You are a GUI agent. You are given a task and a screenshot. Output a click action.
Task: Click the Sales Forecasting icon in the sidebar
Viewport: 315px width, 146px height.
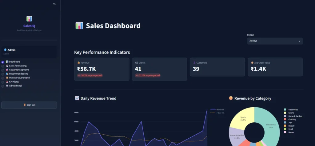[x=7, y=66]
